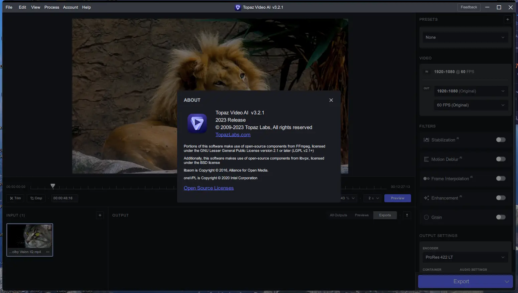The width and height of the screenshot is (518, 293).
Task: Expand the Export options arrow
Action: coord(507,282)
